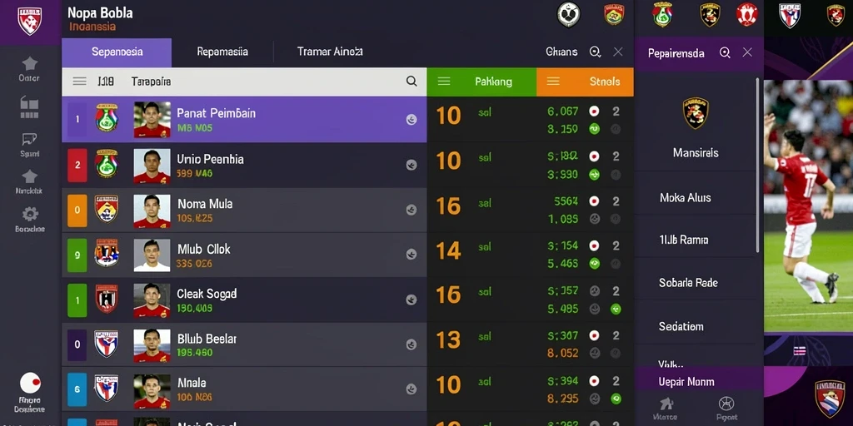Image resolution: width=853 pixels, height=426 pixels.
Task: Switch to the Repamasiia tab
Action: pos(222,52)
